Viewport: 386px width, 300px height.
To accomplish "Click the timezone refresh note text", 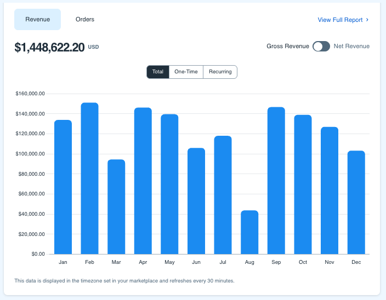I will click(x=124, y=281).
